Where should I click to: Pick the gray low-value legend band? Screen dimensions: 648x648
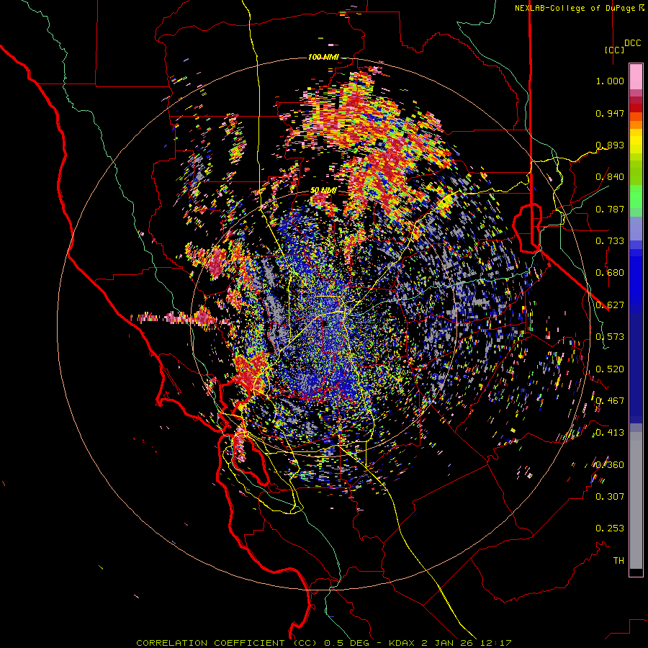[636, 500]
